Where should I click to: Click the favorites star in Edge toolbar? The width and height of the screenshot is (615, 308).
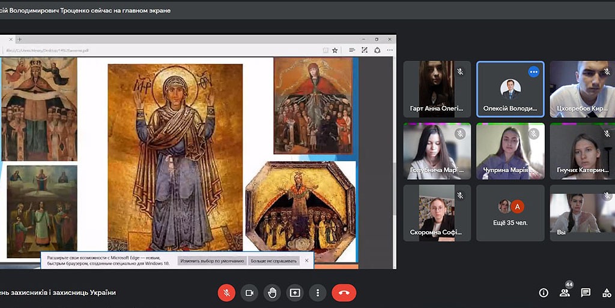(x=335, y=50)
